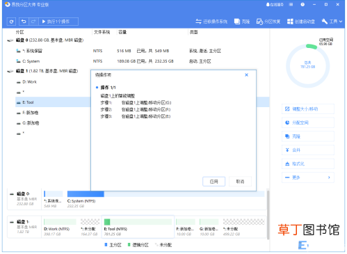Select the F: 新加卷 partition row
Viewport: 347px width, 254px height.
(53, 113)
